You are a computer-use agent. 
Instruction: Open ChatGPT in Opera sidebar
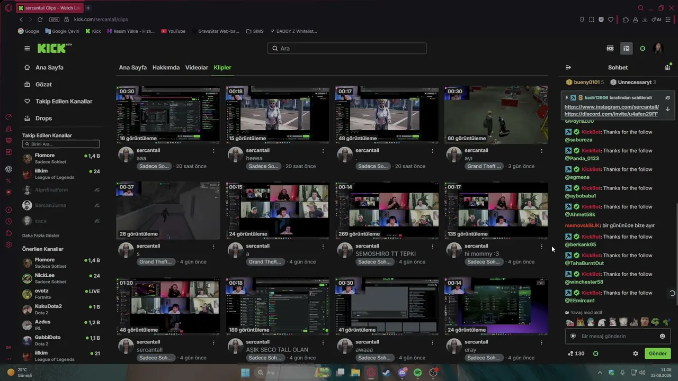[x=8, y=169]
